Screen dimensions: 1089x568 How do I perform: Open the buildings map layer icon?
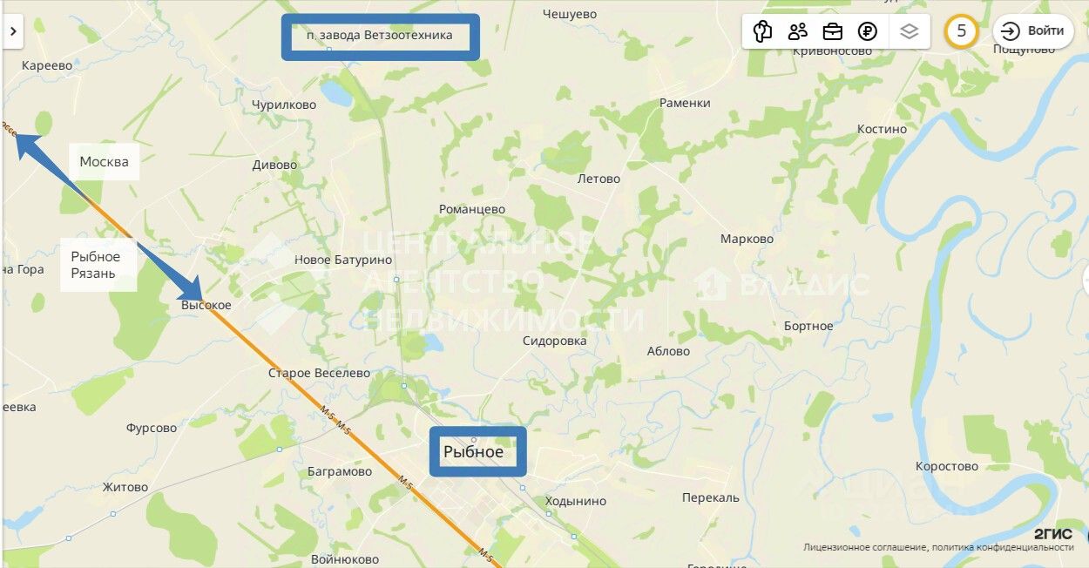pyautogui.click(x=762, y=31)
